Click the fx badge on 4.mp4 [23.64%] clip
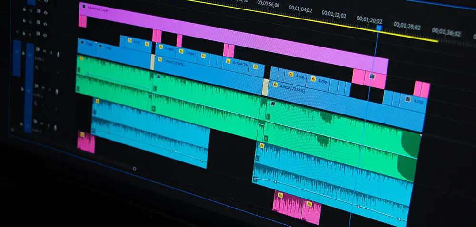The image size is (476, 227). [x=275, y=85]
